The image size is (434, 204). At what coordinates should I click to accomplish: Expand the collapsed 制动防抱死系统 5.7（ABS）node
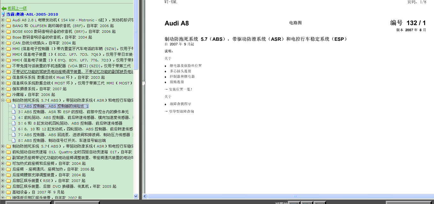pyautogui.click(x=3, y=146)
